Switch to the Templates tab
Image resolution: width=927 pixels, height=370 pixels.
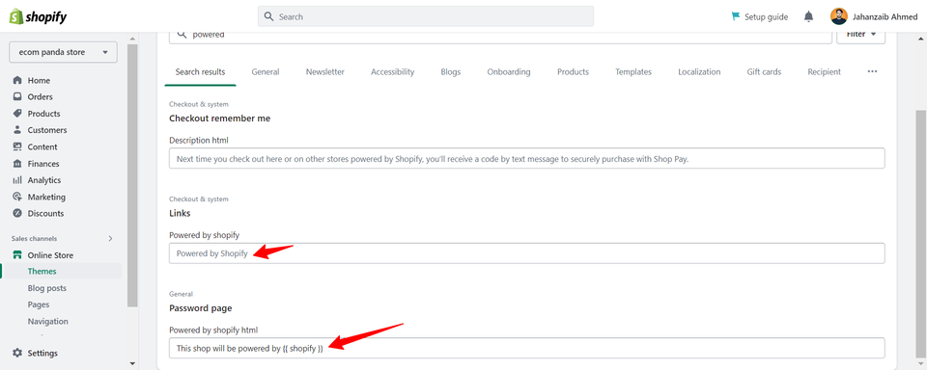[x=633, y=72]
